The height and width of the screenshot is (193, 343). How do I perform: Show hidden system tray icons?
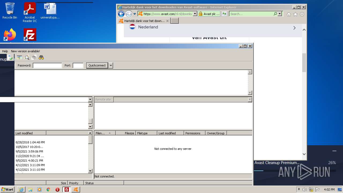(x=299, y=190)
